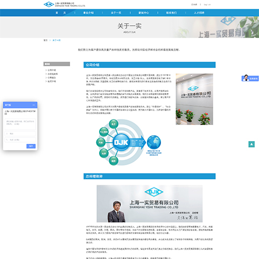Minimize the message board chat widget
The width and height of the screenshot is (259, 259).
pos(33,105)
